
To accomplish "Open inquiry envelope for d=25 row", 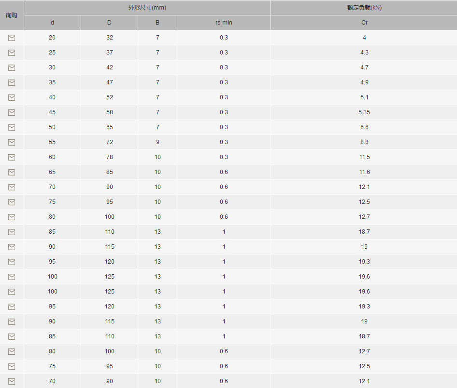I will 12,53.
